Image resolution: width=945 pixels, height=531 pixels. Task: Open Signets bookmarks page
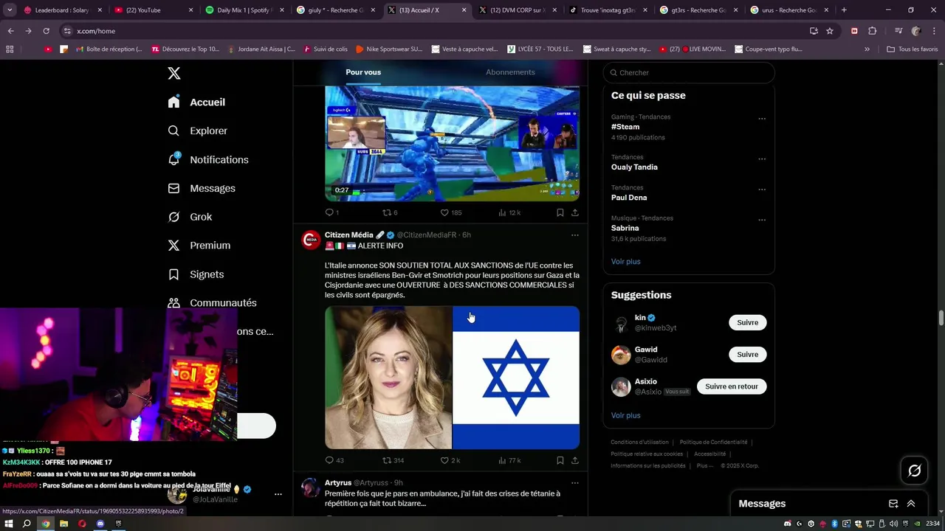pyautogui.click(x=196, y=274)
